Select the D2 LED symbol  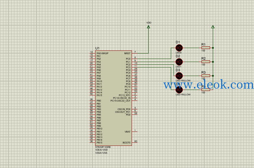click(x=179, y=62)
